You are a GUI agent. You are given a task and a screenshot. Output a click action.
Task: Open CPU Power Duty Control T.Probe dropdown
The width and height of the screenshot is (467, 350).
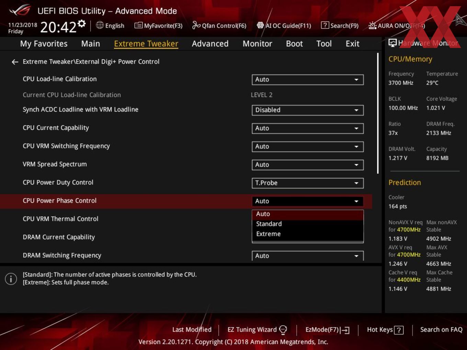308,183
